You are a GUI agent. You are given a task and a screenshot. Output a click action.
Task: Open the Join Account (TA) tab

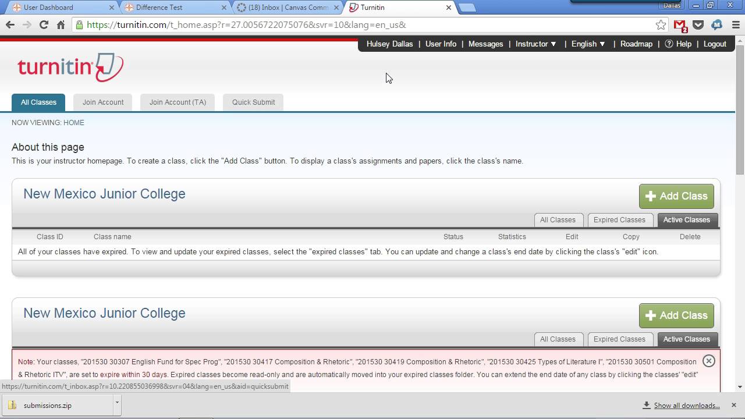(x=178, y=102)
